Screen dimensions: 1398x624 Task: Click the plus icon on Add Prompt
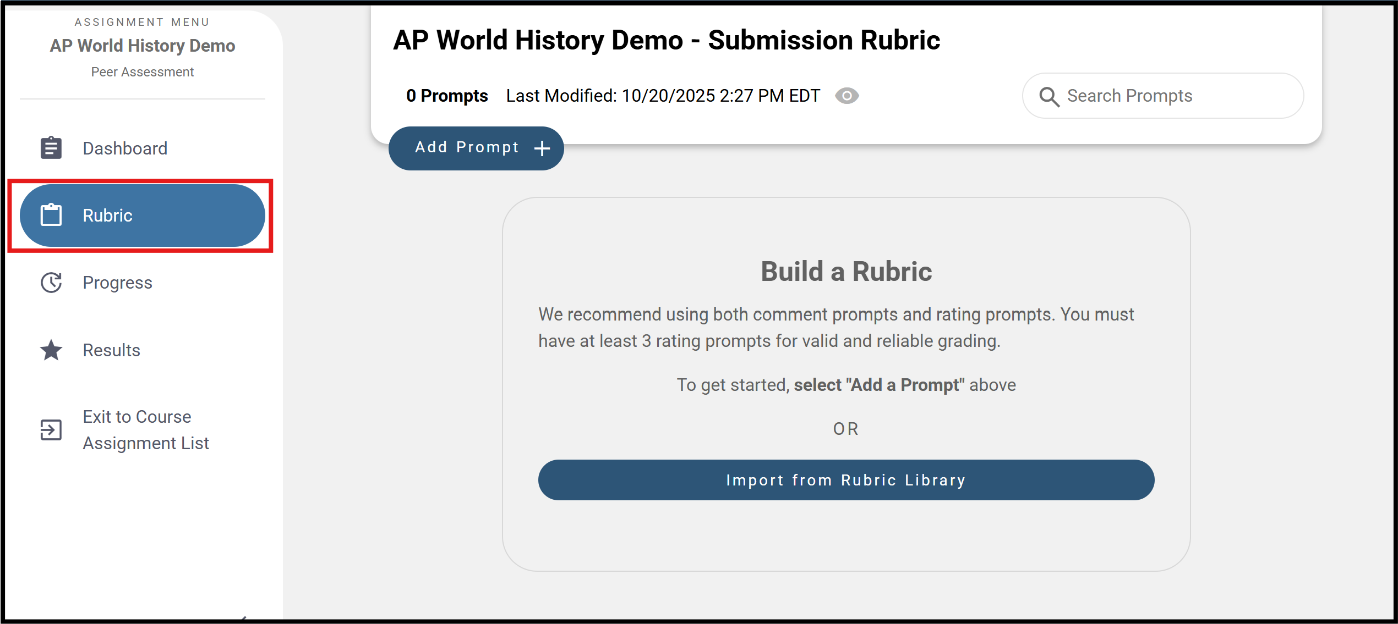[542, 148]
